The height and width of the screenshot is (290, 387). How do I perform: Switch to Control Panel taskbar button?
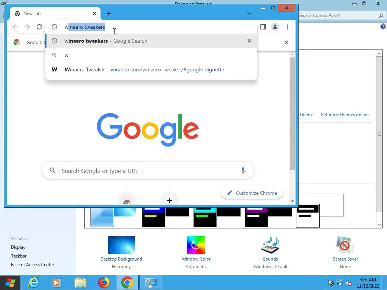[x=151, y=282]
